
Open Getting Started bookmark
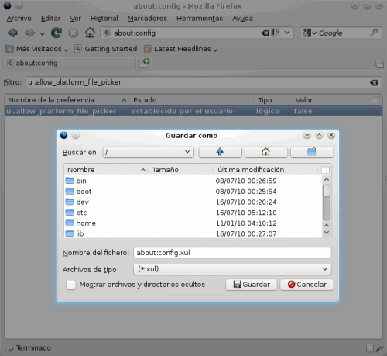click(x=106, y=49)
